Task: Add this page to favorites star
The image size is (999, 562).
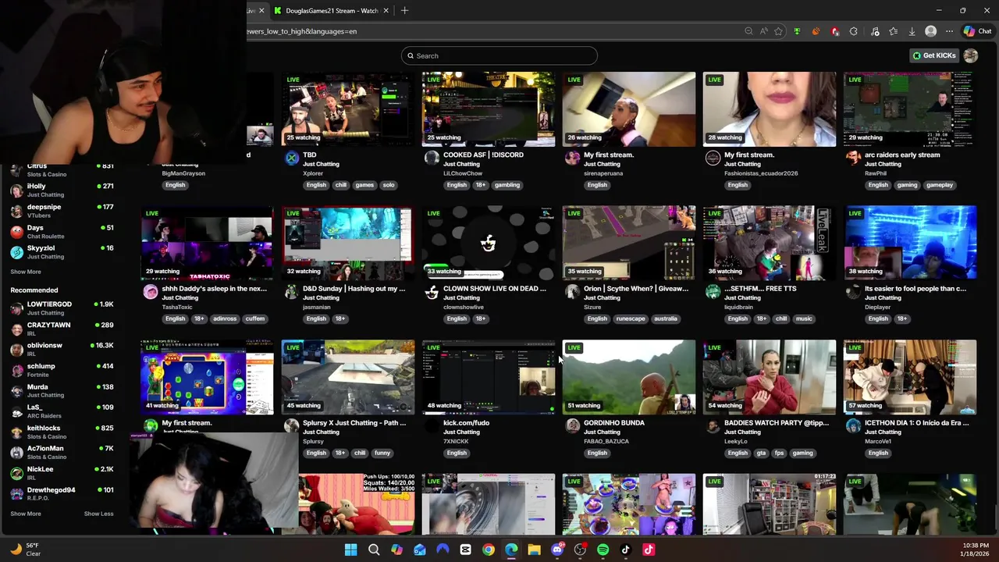Action: pyautogui.click(x=778, y=31)
